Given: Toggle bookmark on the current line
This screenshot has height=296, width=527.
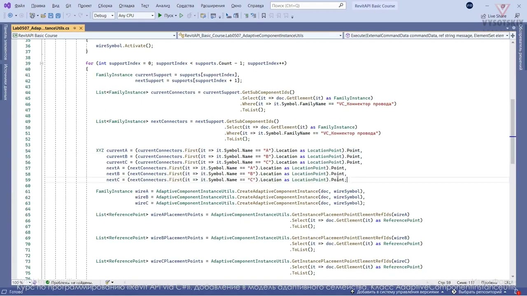Looking at the screenshot, I should [x=264, y=16].
